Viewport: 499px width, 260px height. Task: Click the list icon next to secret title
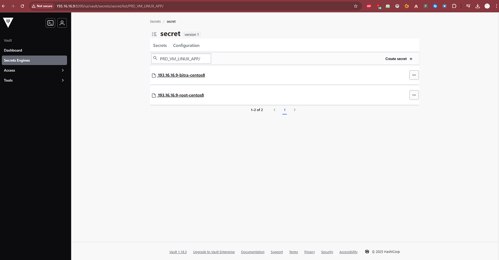pyautogui.click(x=154, y=33)
